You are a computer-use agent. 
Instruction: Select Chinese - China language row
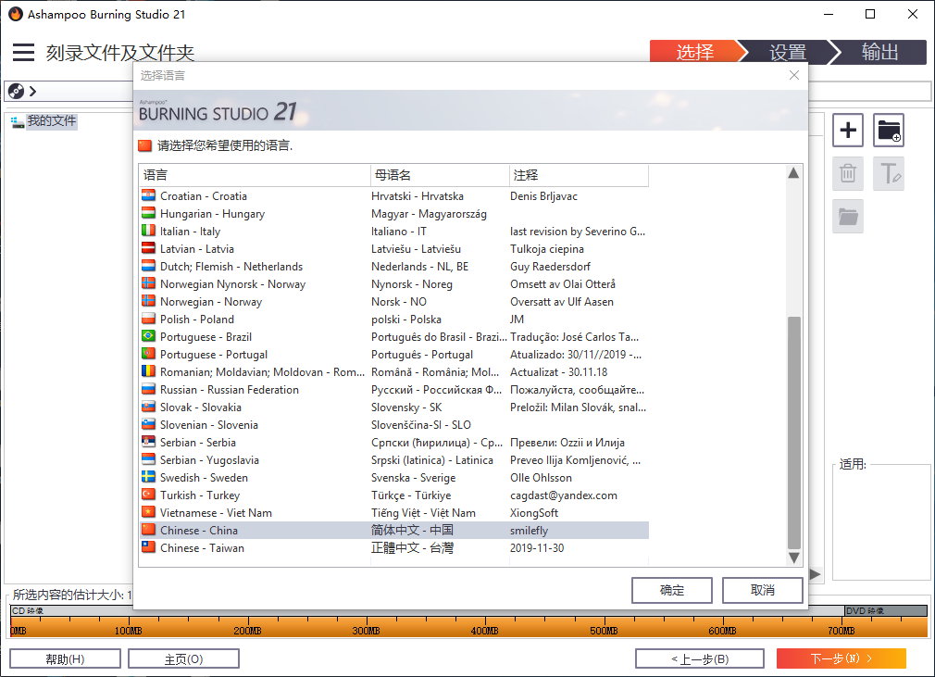[x=394, y=531]
